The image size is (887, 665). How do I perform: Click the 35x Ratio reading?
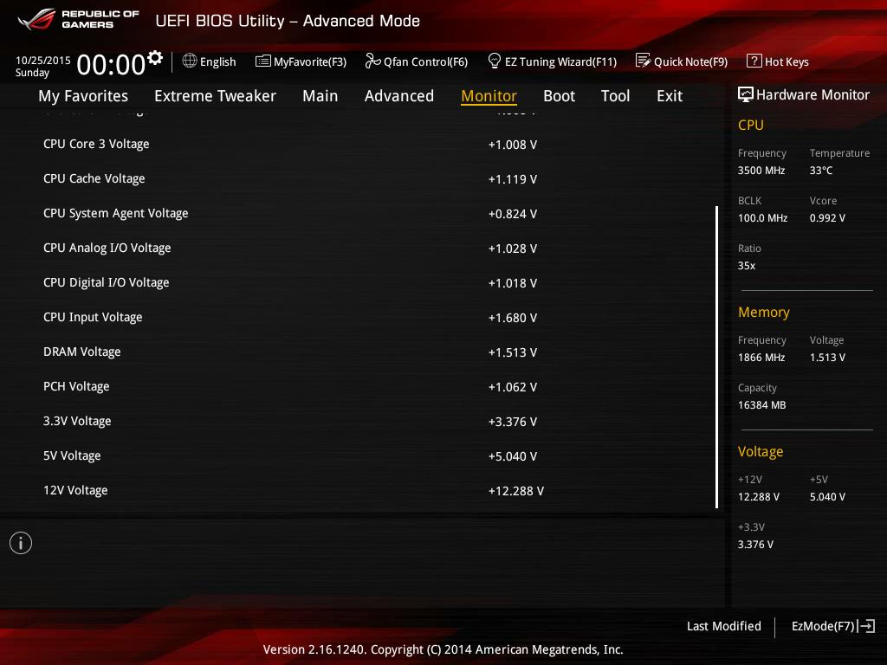pyautogui.click(x=747, y=265)
